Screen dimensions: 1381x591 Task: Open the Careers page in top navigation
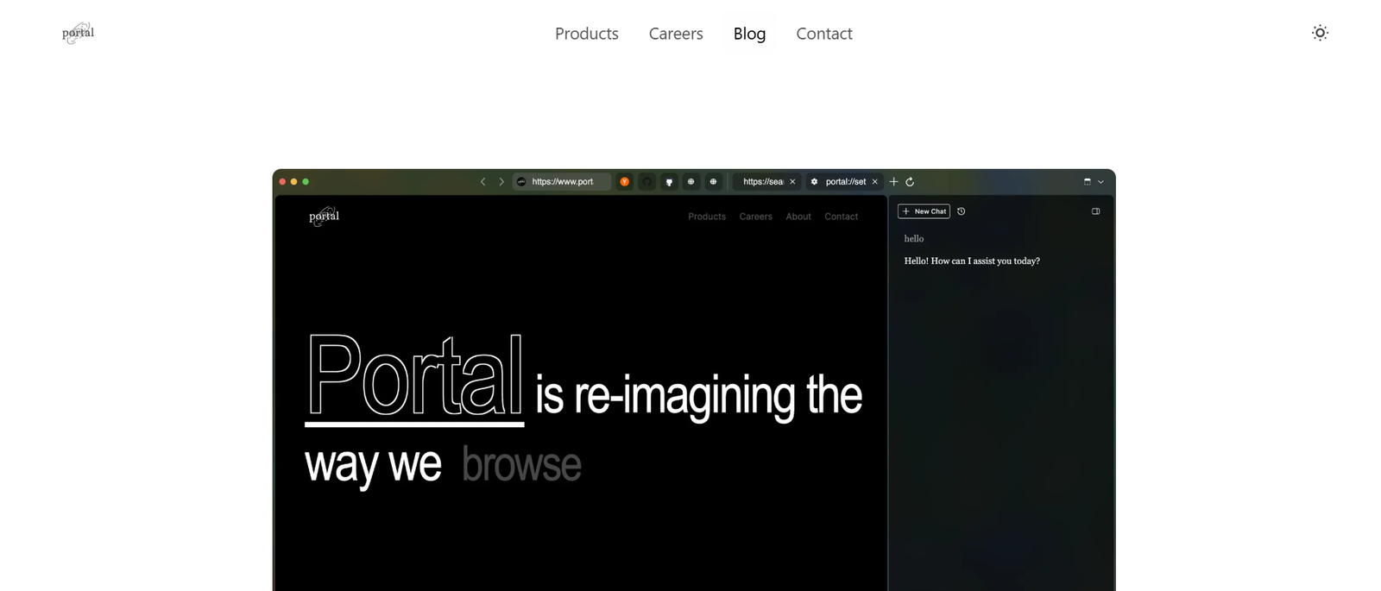676,34
